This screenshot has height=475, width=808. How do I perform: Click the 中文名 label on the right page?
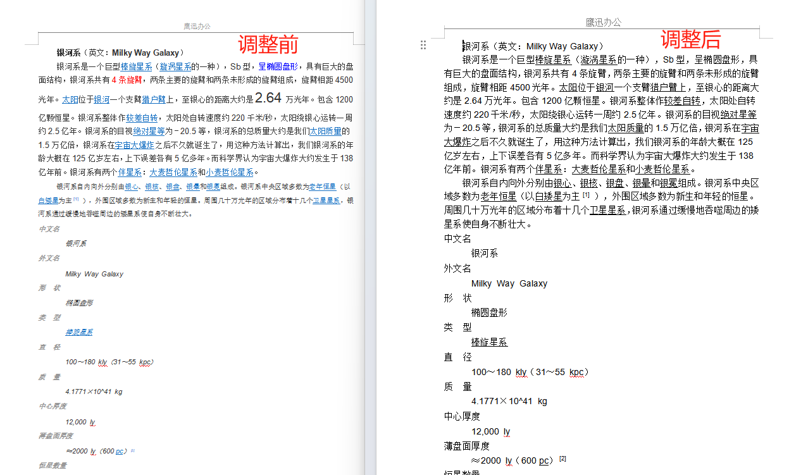[457, 238]
